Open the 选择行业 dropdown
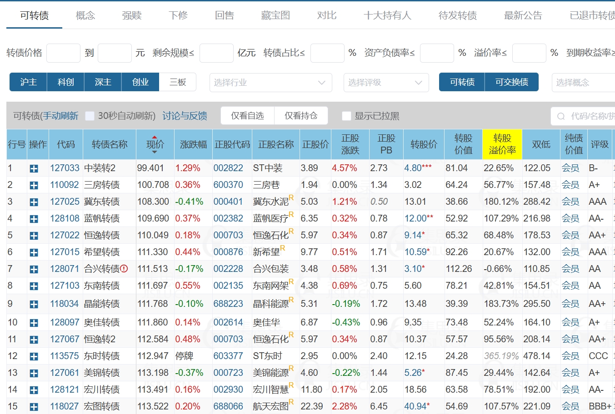 [270, 83]
